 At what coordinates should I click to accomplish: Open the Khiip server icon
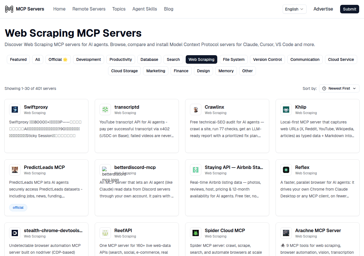[286, 110]
